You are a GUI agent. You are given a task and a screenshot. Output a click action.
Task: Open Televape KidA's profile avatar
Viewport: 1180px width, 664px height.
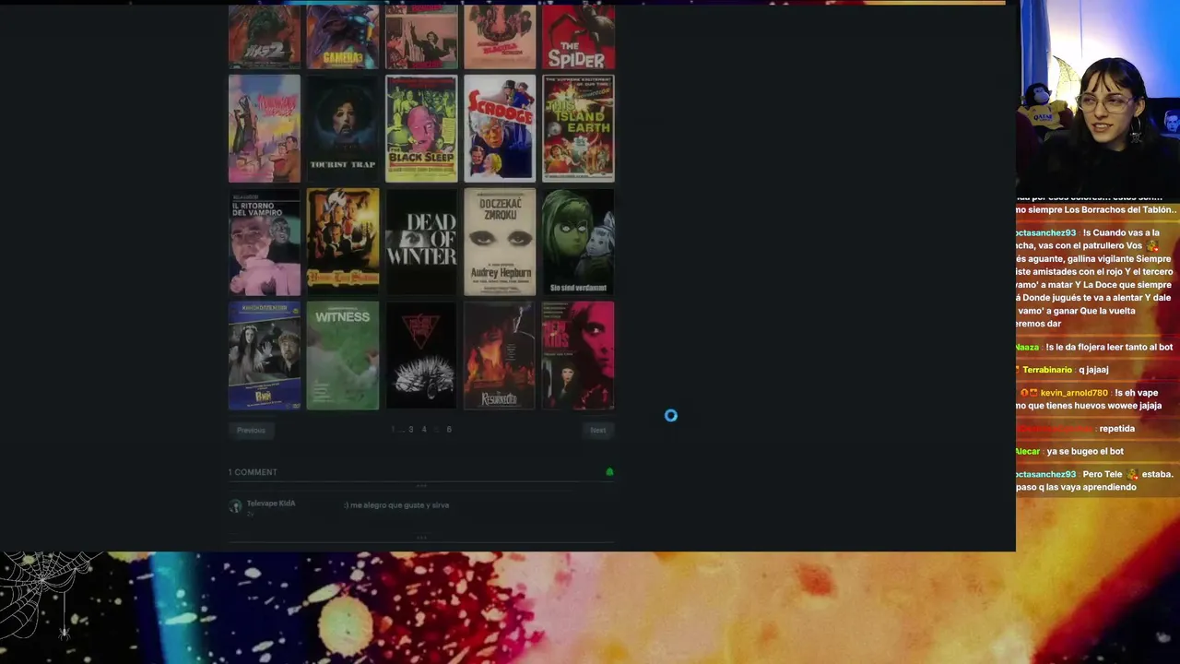tap(235, 506)
